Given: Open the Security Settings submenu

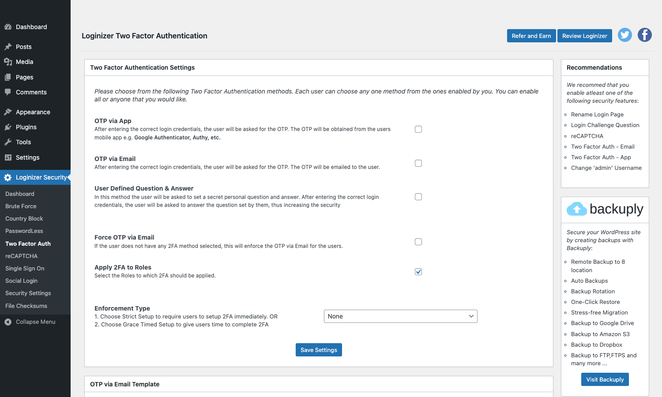Looking at the screenshot, I should (x=28, y=293).
